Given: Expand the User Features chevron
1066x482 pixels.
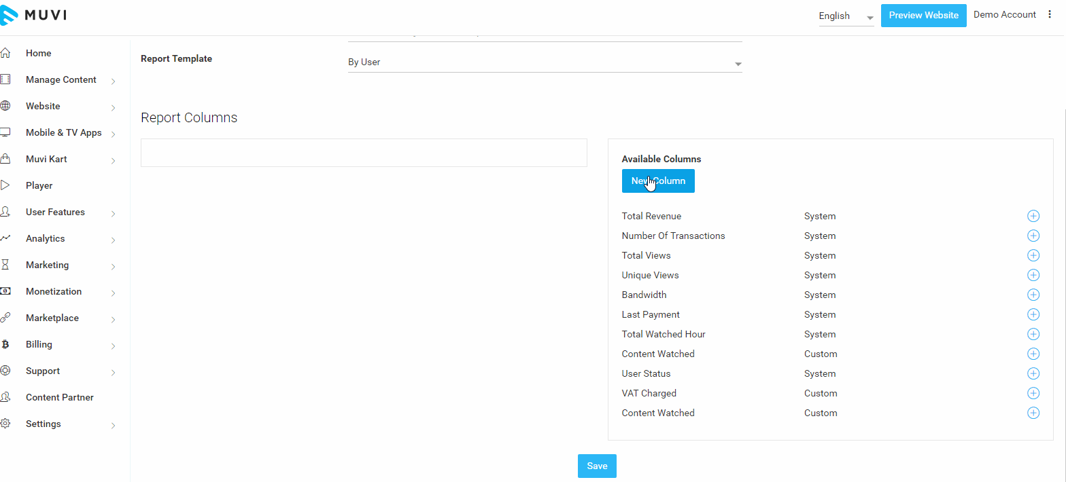Looking at the screenshot, I should 113,214.
